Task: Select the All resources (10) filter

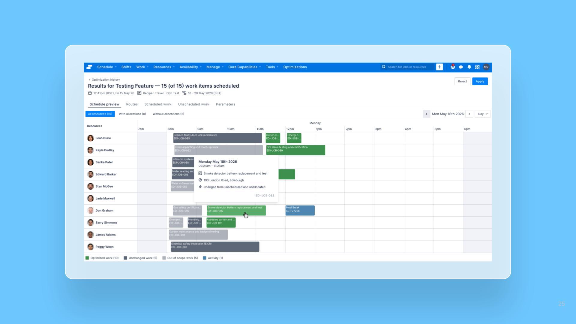Action: coord(100,114)
